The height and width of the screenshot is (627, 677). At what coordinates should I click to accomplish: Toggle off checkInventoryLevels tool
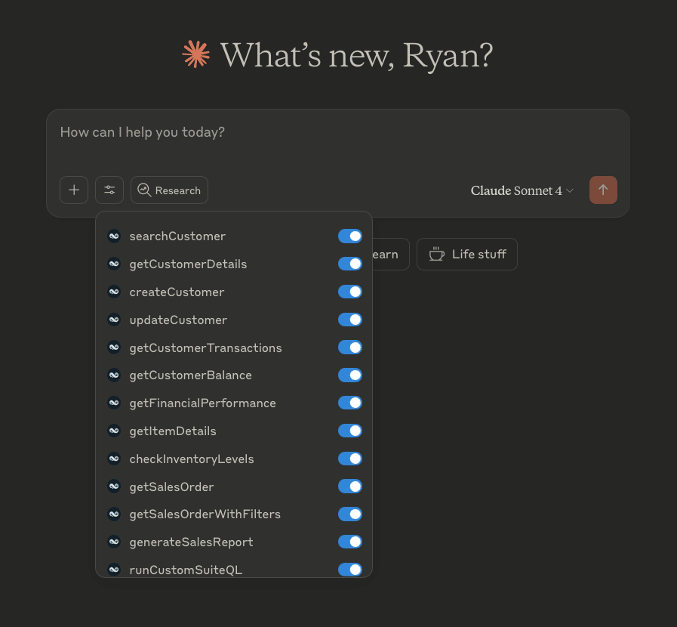350,459
